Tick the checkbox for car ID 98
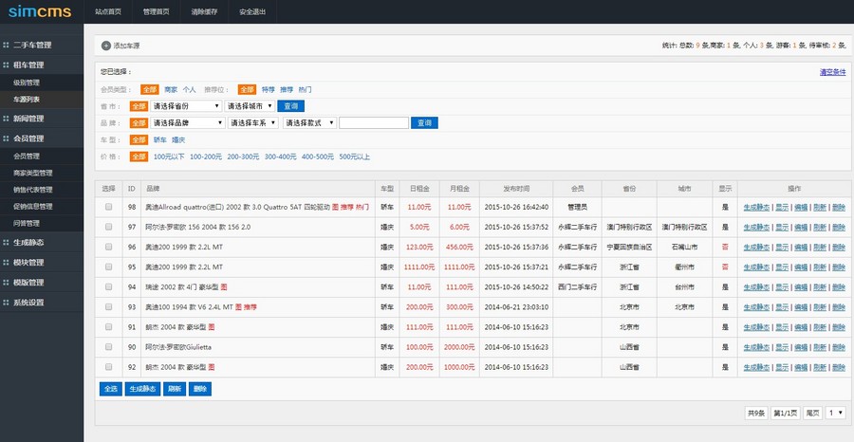Screen dimensions: 854x442 pyautogui.click(x=108, y=206)
